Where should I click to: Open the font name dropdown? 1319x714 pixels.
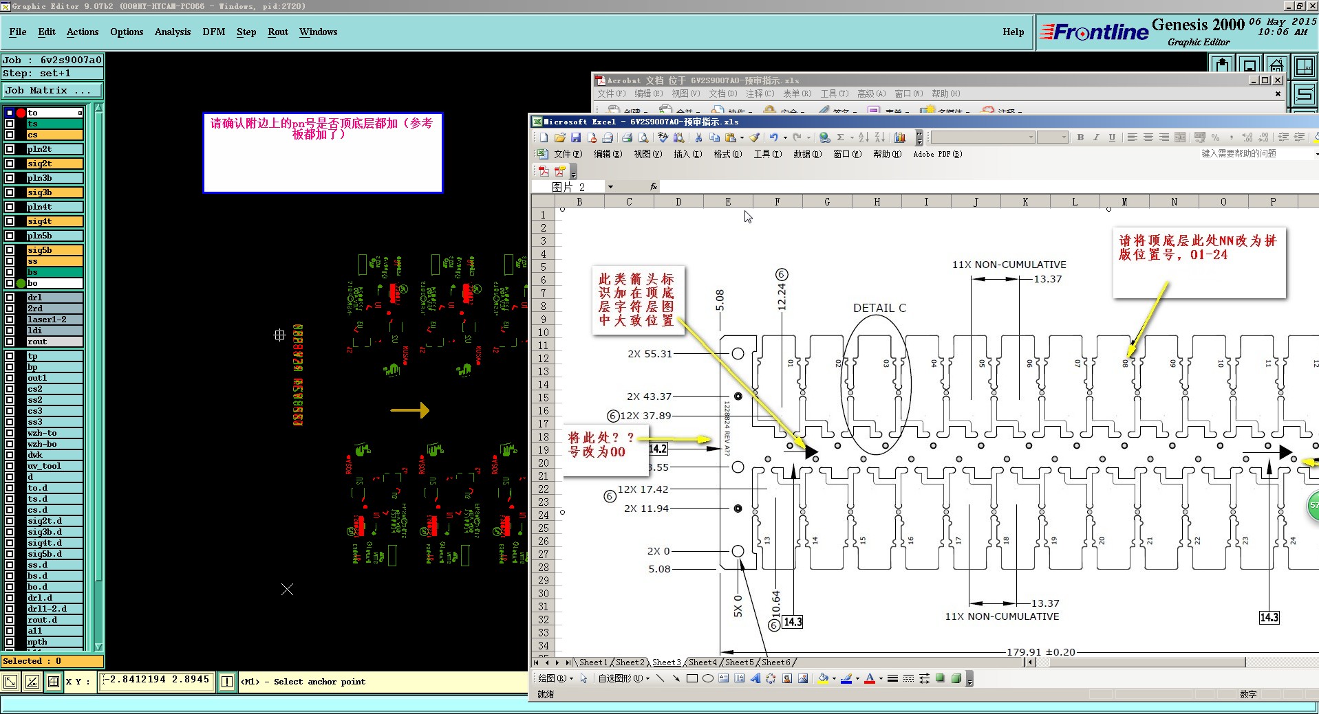(1031, 137)
